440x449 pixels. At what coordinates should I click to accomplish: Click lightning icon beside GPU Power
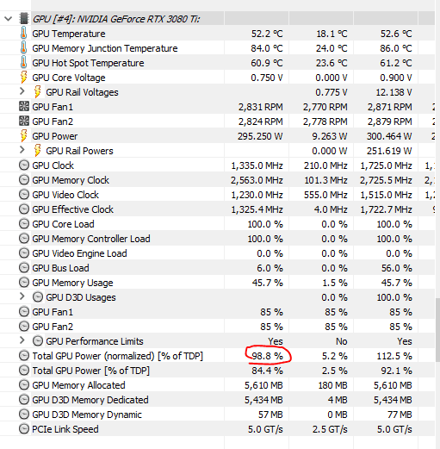click(x=24, y=135)
